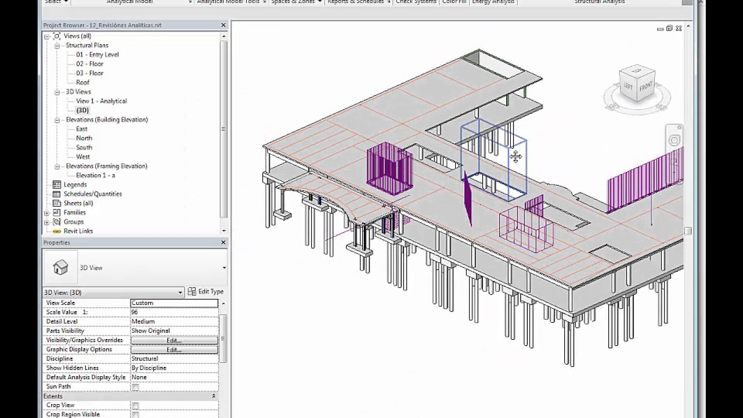The height and width of the screenshot is (418, 743).
Task: Click Edit for Visibility/Graphics Overrides
Action: pos(174,340)
